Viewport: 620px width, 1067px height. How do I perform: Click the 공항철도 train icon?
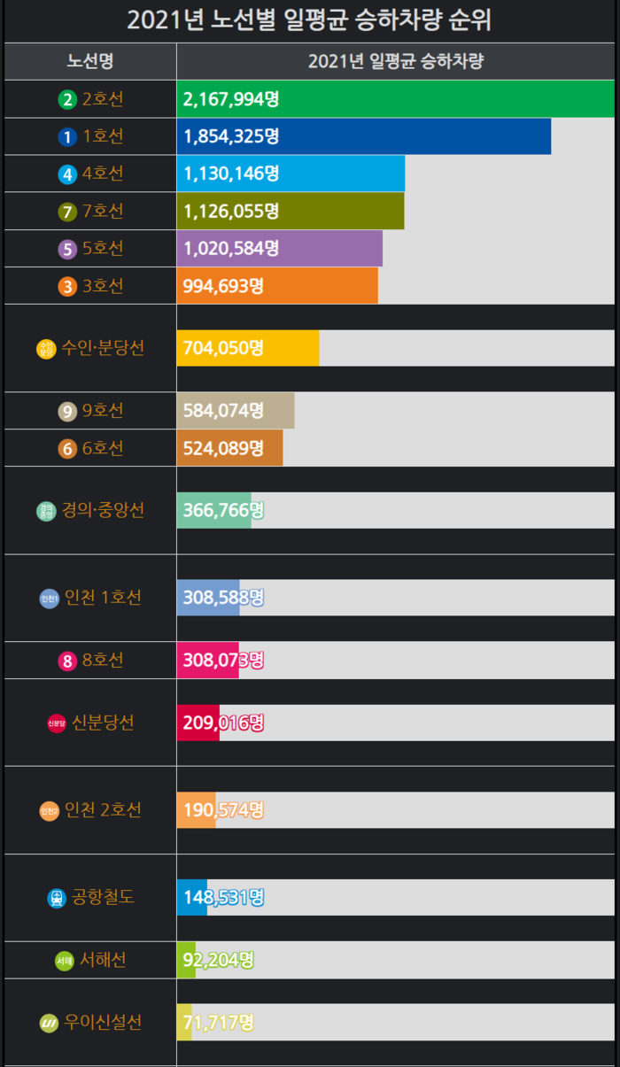pos(57,898)
